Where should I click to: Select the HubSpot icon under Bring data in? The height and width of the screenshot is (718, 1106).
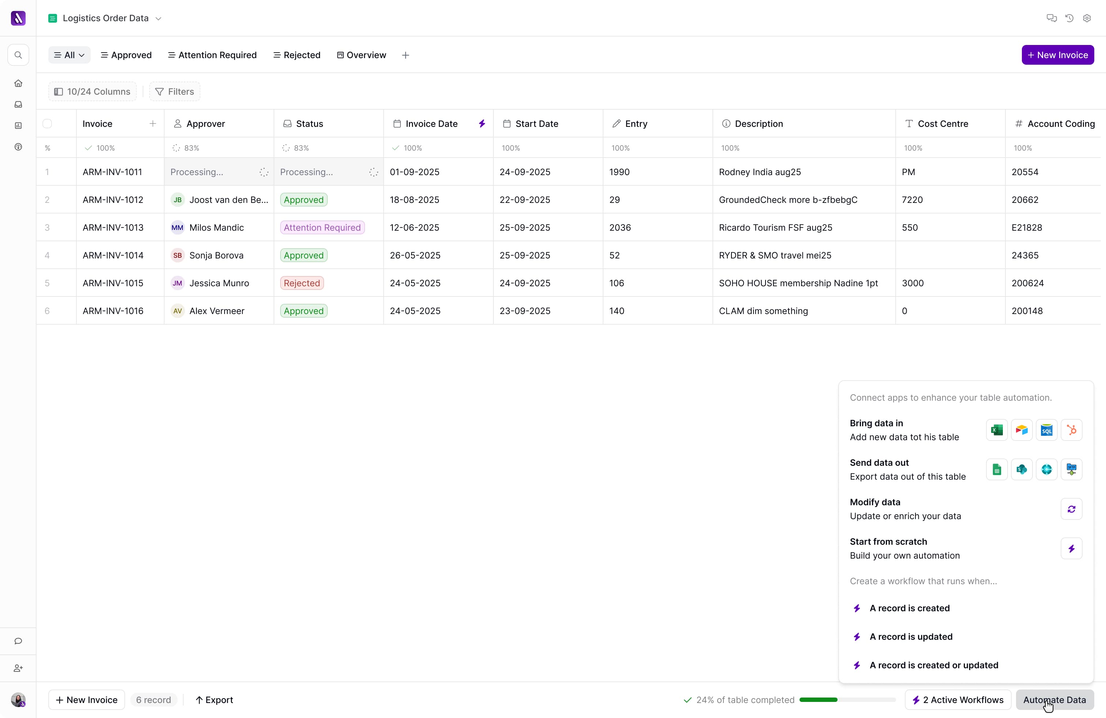point(1071,430)
